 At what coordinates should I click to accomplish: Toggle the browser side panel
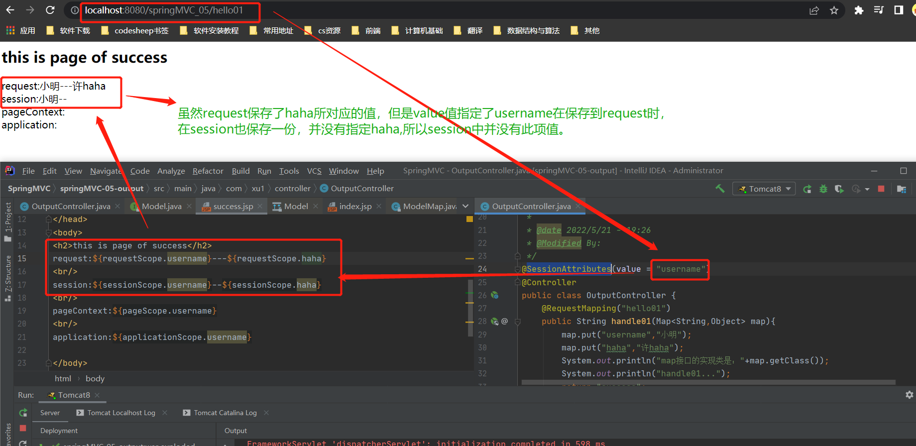pos(899,10)
